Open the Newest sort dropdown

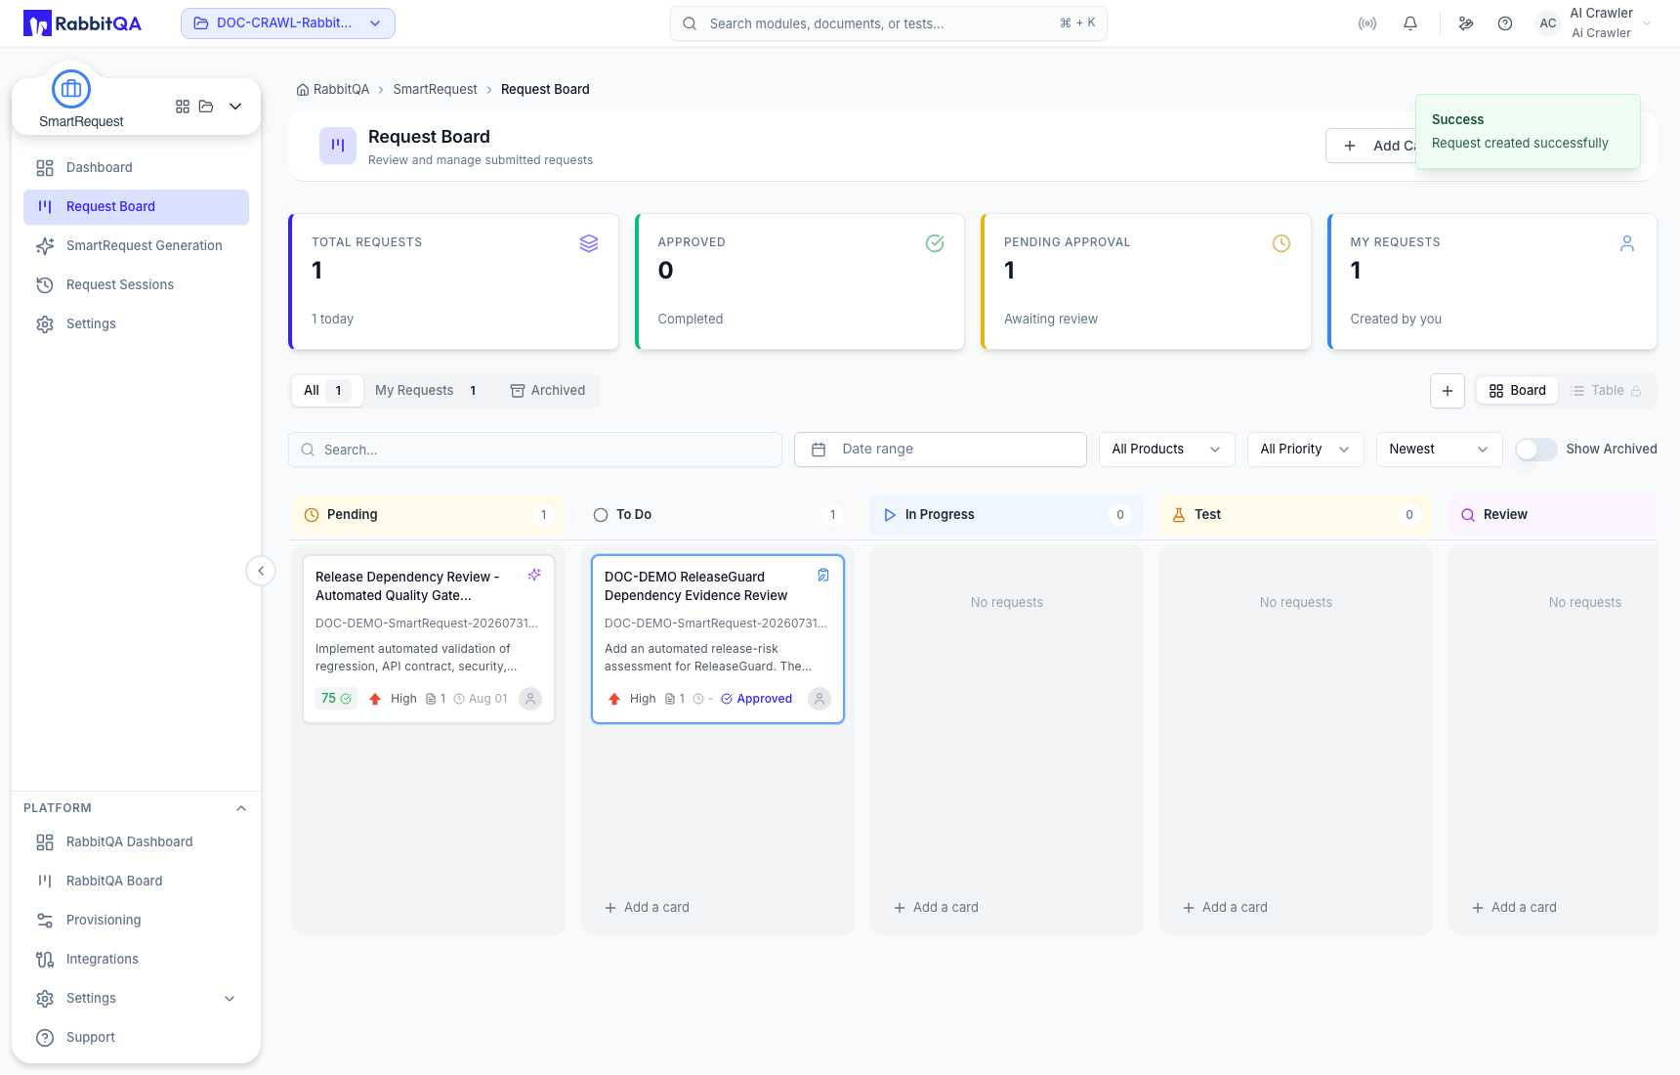coord(1439,450)
